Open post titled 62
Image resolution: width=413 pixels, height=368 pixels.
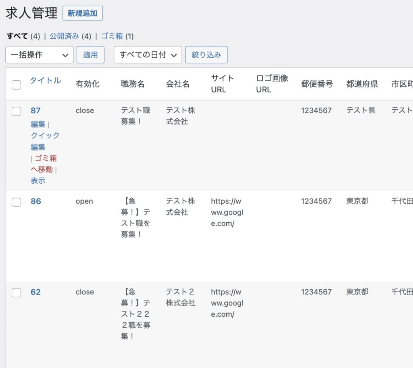[35, 292]
